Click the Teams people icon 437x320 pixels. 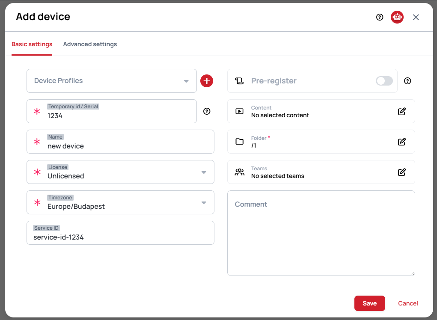click(x=239, y=172)
